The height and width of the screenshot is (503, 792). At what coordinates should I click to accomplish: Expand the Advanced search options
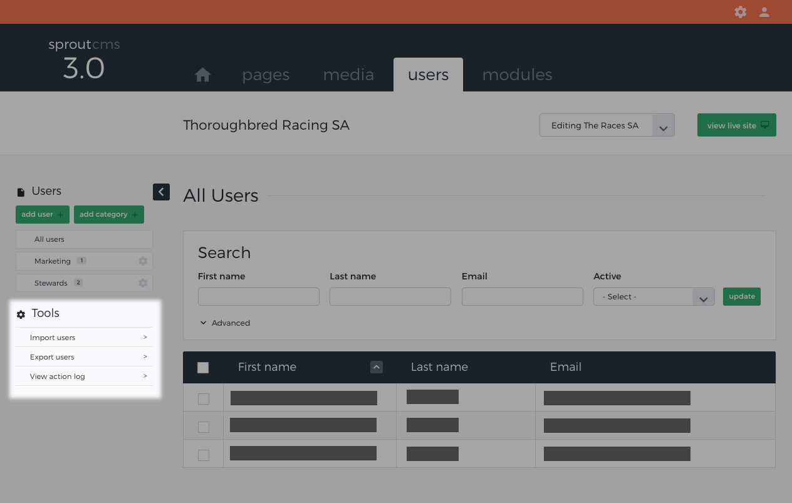pyautogui.click(x=224, y=323)
